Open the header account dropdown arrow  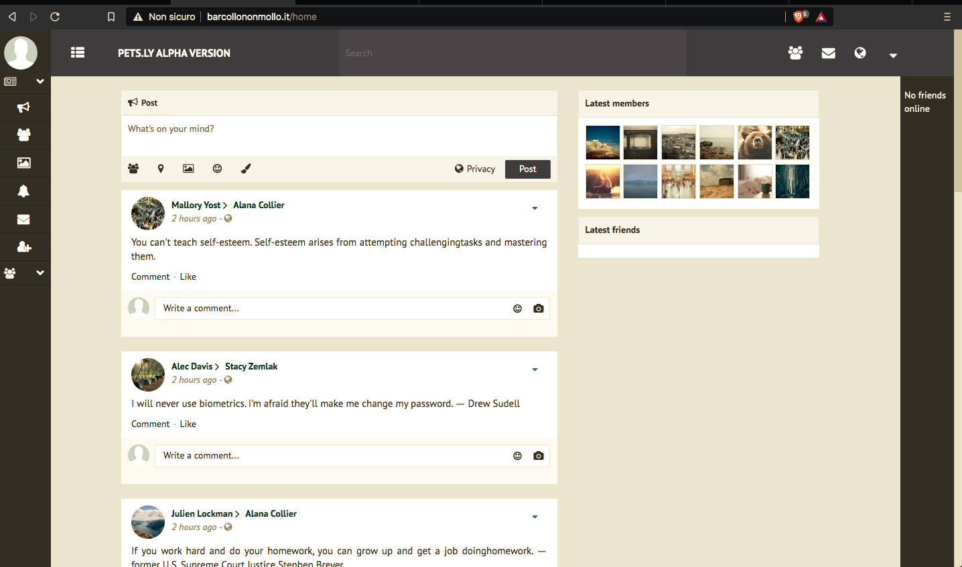pyautogui.click(x=893, y=55)
